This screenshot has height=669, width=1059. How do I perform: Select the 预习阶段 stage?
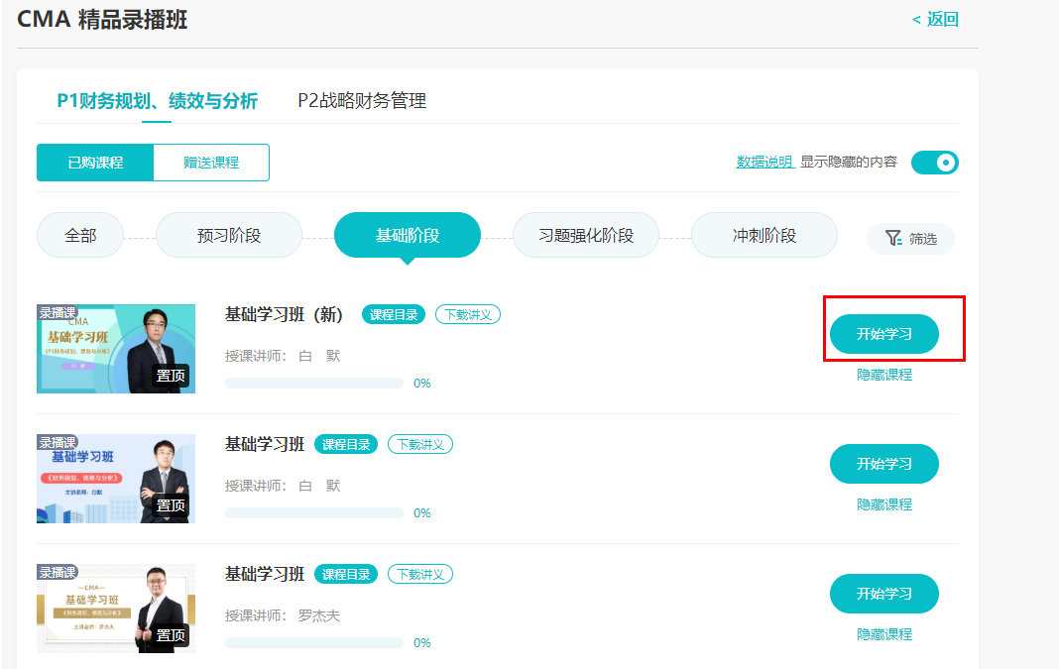click(x=229, y=236)
